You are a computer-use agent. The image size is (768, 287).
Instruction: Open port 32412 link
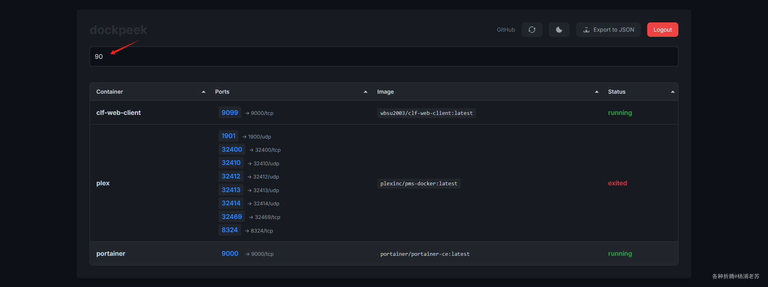click(231, 177)
